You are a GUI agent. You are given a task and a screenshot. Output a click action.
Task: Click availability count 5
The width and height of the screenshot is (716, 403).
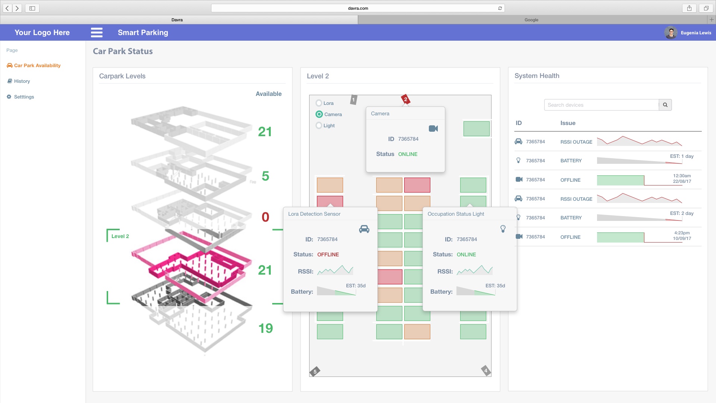click(x=266, y=176)
